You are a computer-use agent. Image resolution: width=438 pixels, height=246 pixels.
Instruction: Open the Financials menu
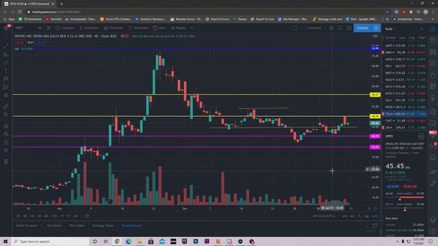point(114,28)
